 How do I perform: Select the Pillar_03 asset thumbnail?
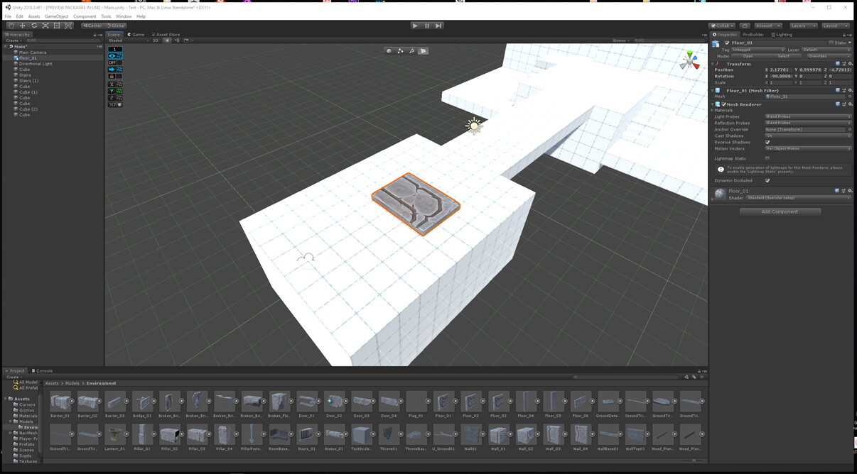[198, 434]
